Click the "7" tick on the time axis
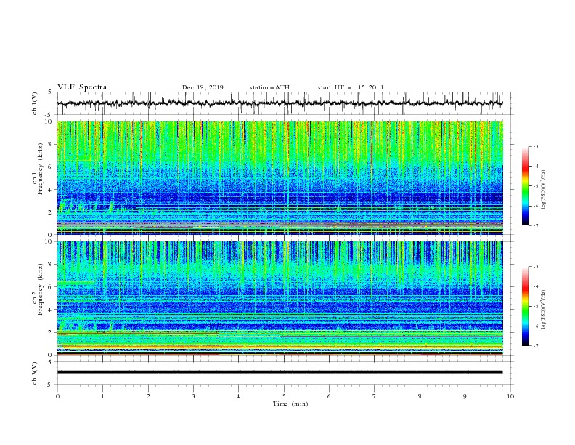The image size is (575, 445). click(x=375, y=396)
